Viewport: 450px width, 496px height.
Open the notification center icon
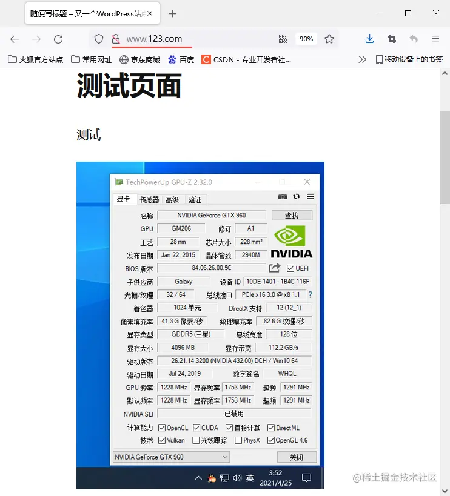(306, 478)
